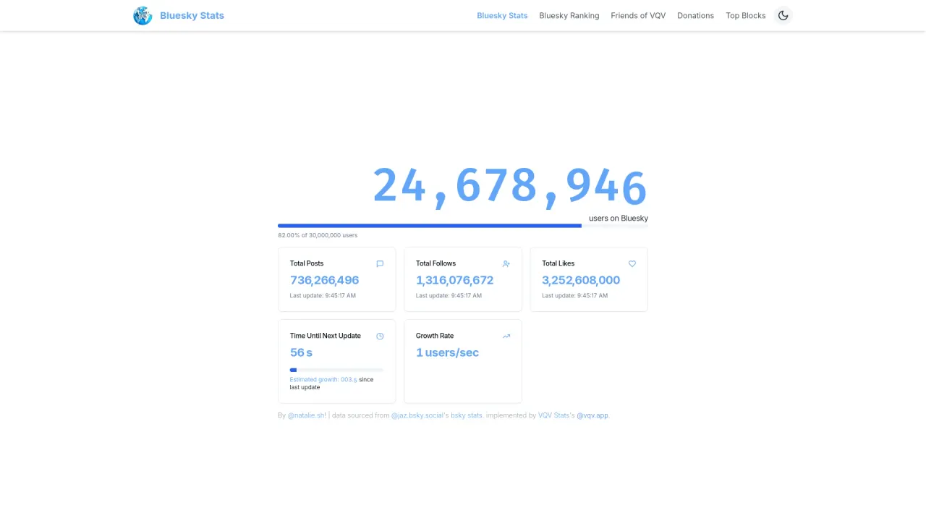Click the large 24,678,946 user counter

[x=509, y=185]
